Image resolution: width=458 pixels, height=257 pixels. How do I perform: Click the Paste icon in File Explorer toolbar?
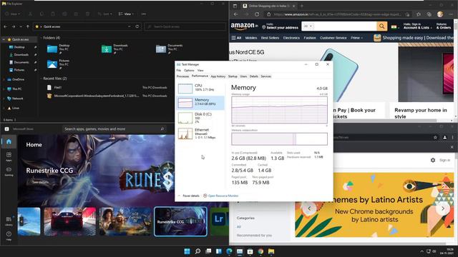click(53, 14)
